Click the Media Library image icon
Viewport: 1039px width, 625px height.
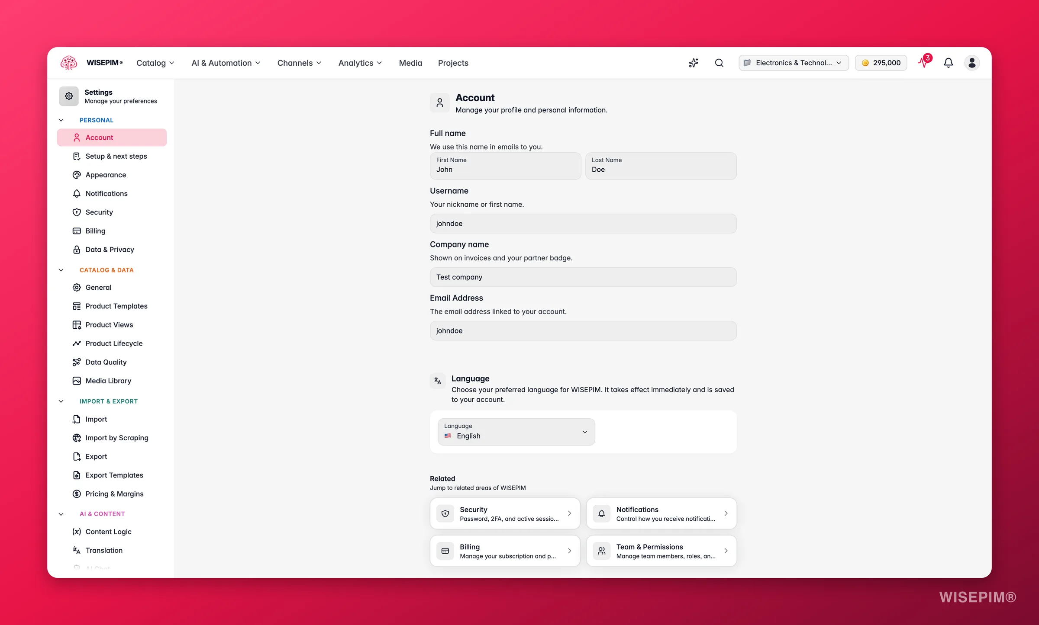click(x=77, y=381)
